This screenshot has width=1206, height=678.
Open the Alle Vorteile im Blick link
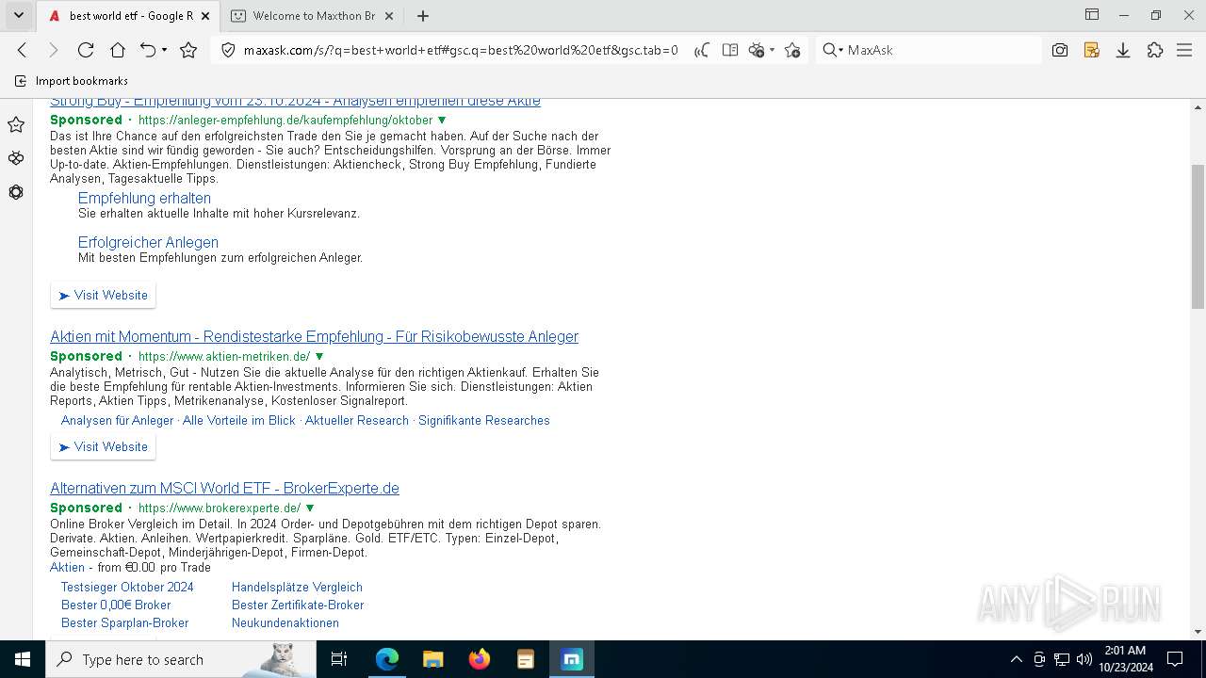(239, 421)
